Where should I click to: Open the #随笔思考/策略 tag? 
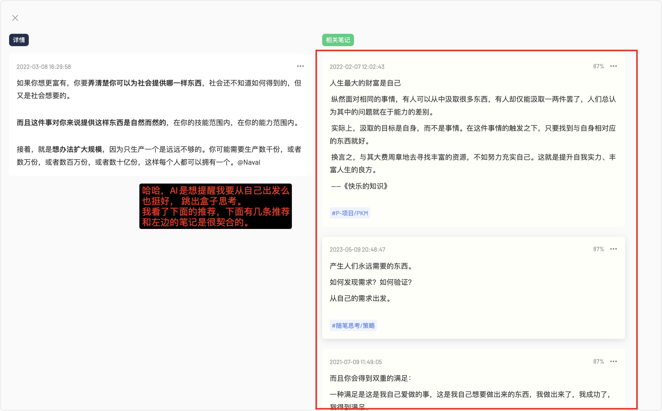pyautogui.click(x=353, y=325)
